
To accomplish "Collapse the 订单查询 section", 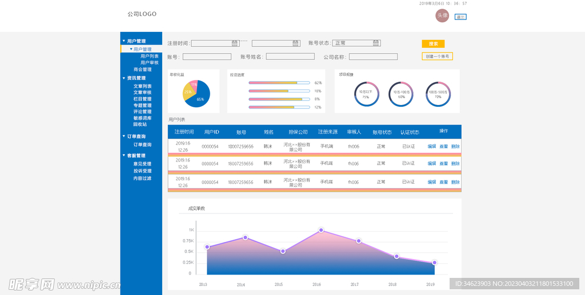I will pos(124,136).
